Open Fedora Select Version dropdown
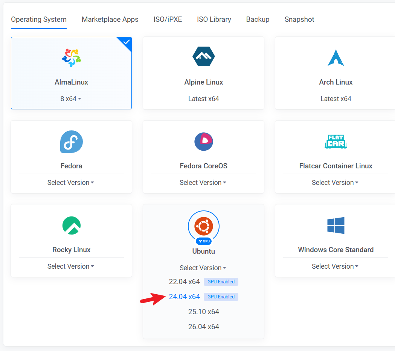The height and width of the screenshot is (351, 395). coord(71,183)
